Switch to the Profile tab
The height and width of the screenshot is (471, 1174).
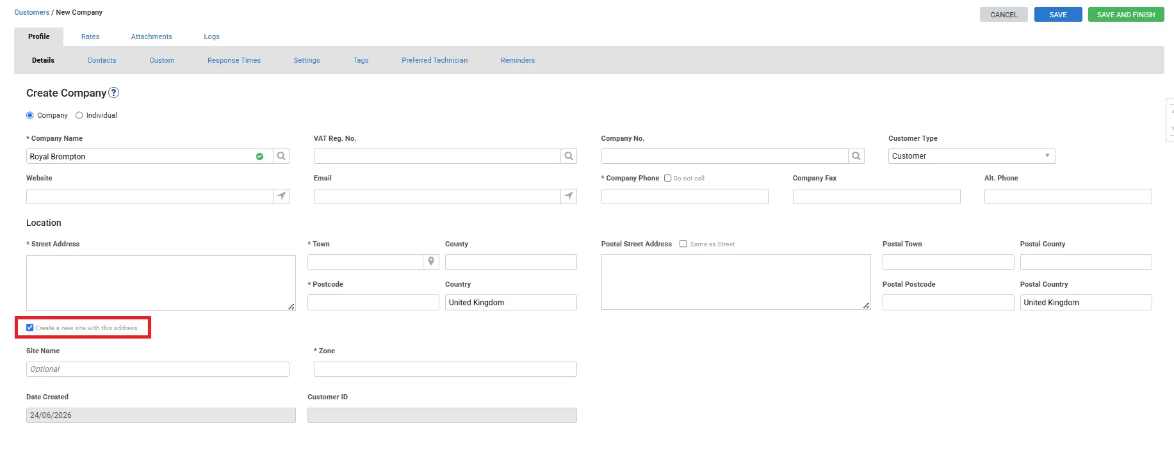click(x=38, y=36)
